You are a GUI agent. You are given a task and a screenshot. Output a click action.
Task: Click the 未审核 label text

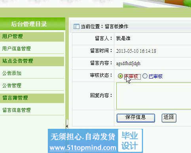point(131,76)
